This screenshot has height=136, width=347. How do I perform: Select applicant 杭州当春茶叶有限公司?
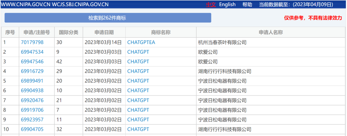222,42
